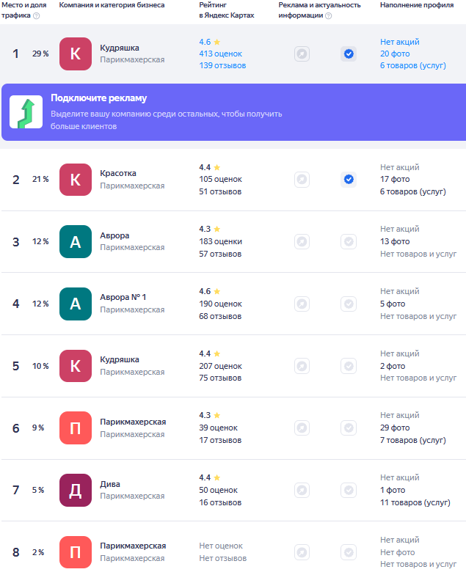The image size is (466, 583).
Task: Click the advertising icon in the top Кудряшка row
Action: click(x=302, y=54)
